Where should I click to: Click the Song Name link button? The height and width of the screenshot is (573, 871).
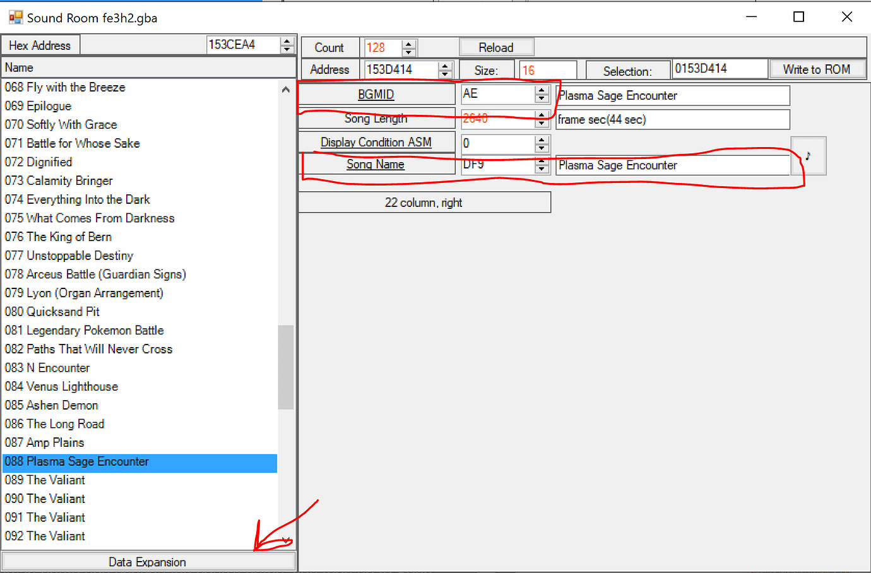(x=377, y=164)
